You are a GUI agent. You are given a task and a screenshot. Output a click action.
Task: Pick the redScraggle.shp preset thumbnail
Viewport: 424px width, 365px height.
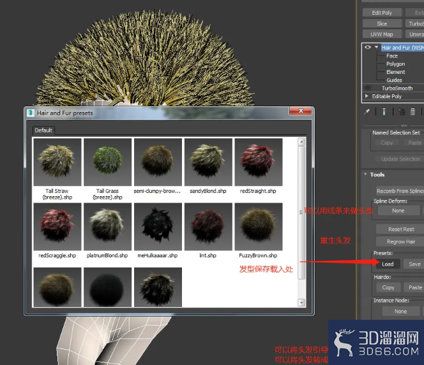[x=57, y=227]
